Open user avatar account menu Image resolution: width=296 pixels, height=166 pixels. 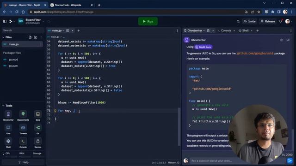[288, 22]
